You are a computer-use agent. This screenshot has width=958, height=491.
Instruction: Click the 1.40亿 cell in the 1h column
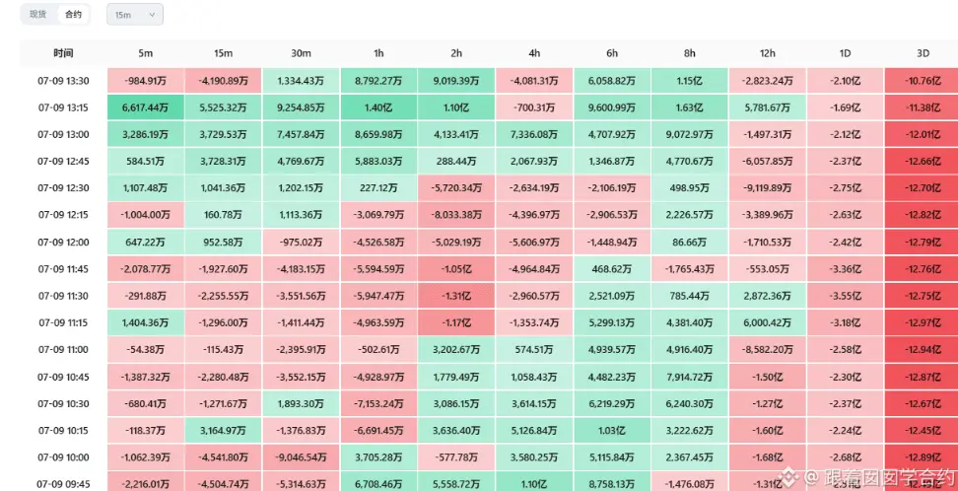click(378, 107)
